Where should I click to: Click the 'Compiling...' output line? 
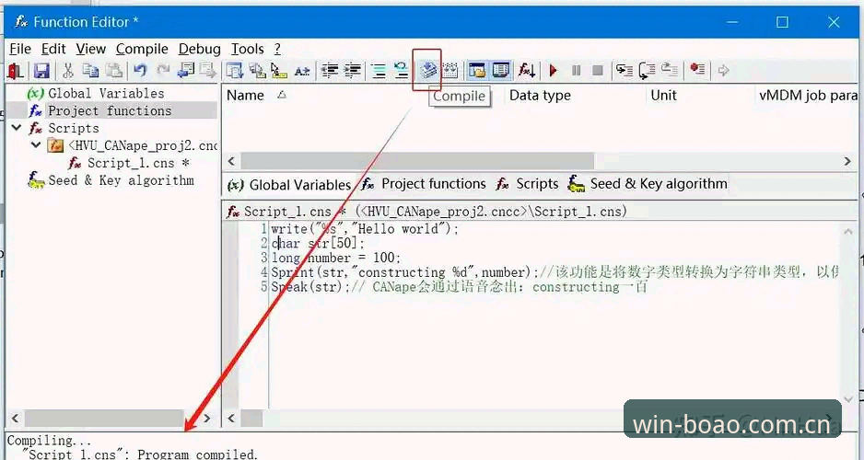[49, 441]
